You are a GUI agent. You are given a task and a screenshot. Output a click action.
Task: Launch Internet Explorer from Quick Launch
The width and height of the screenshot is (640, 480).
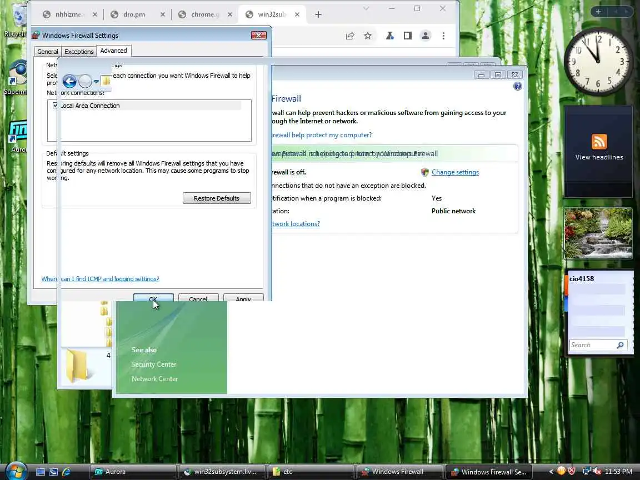[x=66, y=472]
